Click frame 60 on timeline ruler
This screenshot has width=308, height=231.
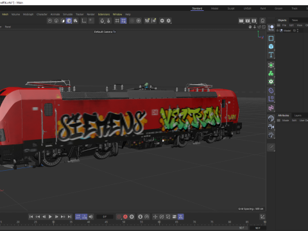159,222
